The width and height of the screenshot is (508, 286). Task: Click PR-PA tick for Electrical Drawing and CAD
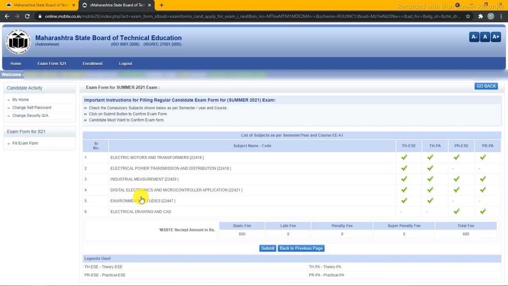pyautogui.click(x=483, y=211)
